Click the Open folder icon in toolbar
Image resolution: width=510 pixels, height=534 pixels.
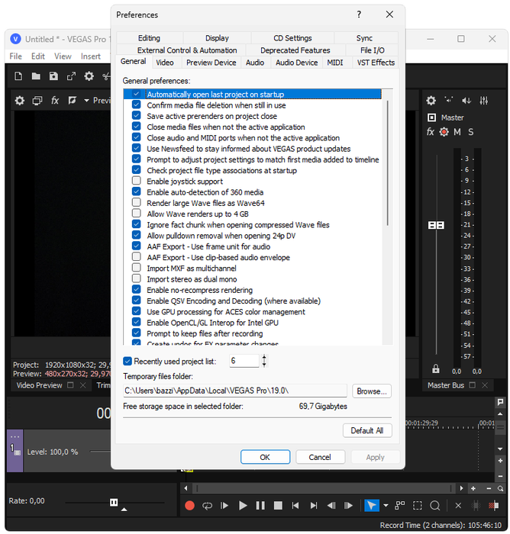tap(36, 76)
